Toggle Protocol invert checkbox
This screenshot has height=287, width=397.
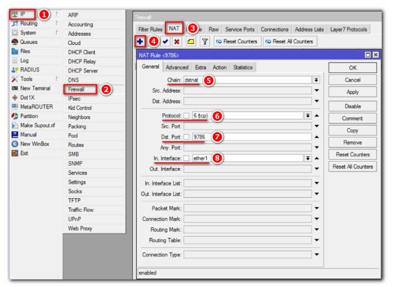tap(187, 116)
